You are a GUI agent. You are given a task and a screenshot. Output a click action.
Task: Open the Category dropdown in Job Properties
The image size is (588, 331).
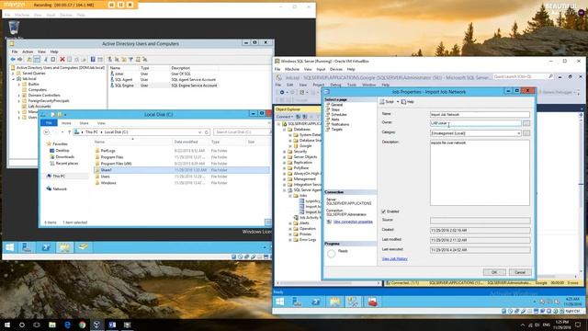click(518, 133)
